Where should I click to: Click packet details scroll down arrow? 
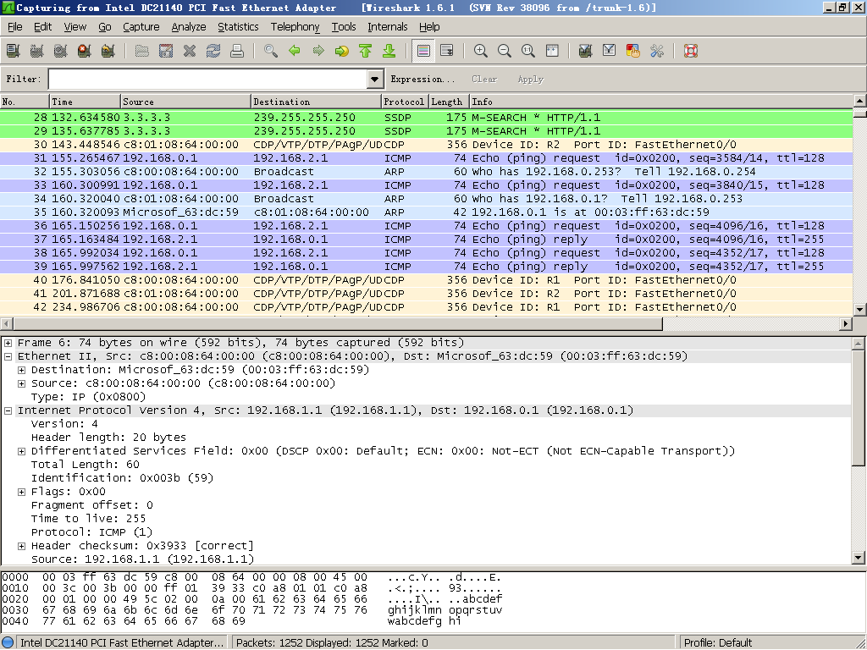[859, 558]
